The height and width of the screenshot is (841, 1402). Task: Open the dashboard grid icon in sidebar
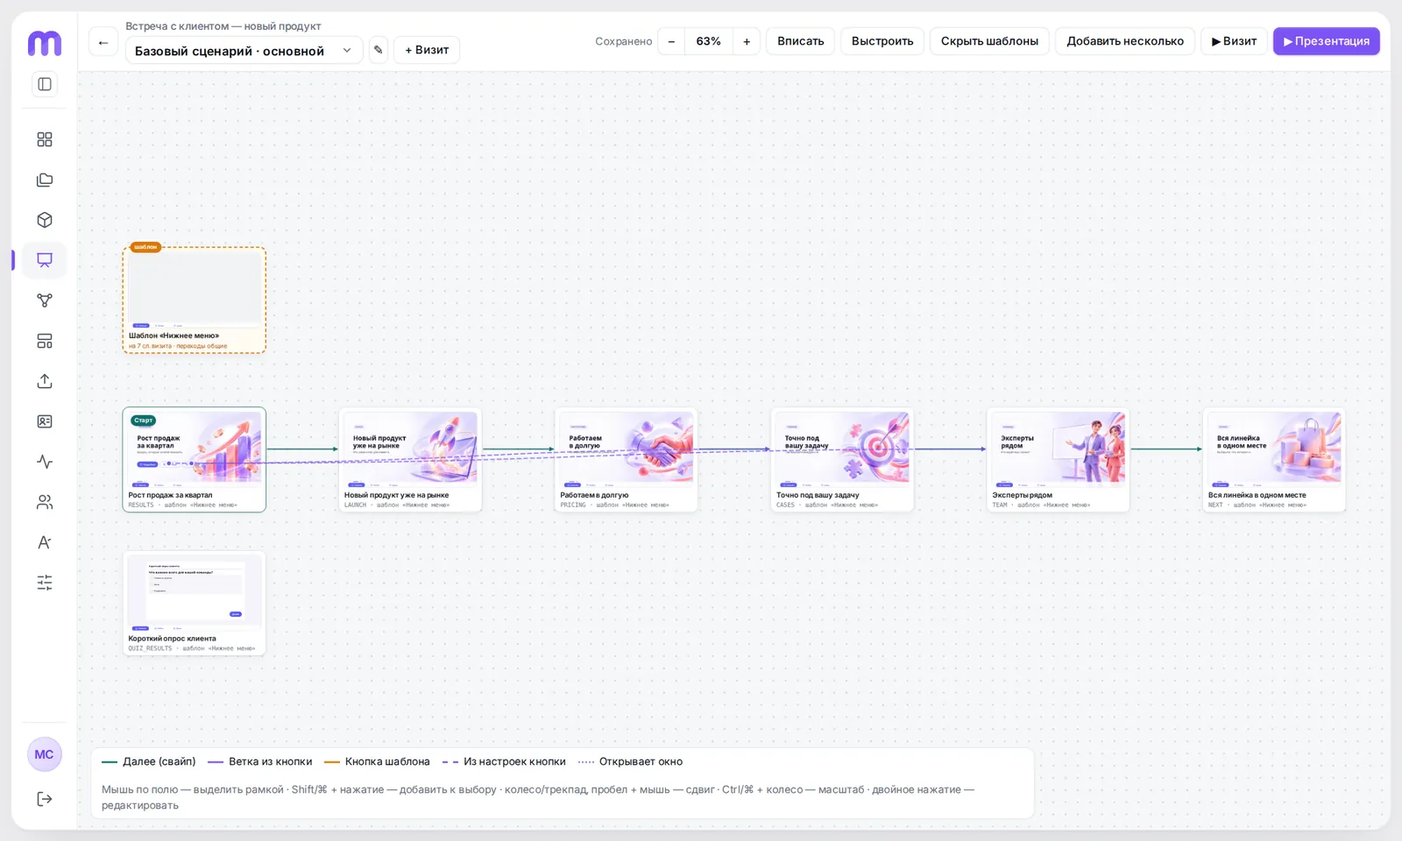[x=45, y=139]
